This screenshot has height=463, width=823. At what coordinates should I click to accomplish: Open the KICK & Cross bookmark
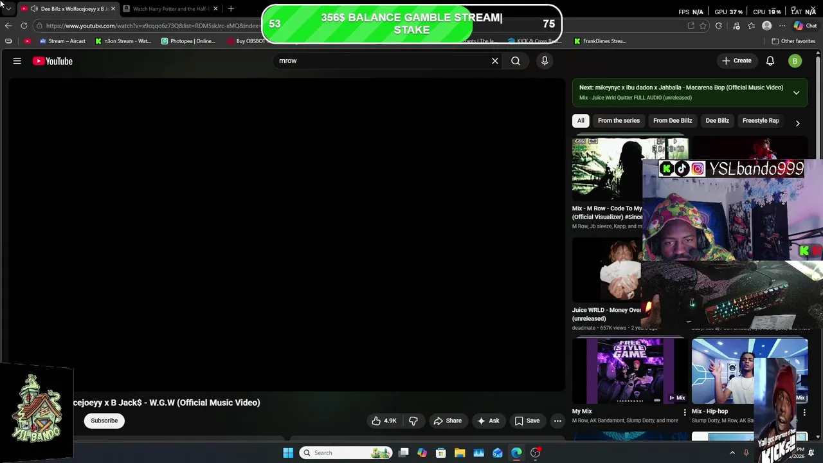pyautogui.click(x=534, y=41)
